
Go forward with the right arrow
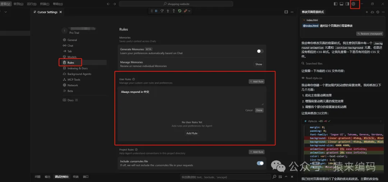[114, 4]
